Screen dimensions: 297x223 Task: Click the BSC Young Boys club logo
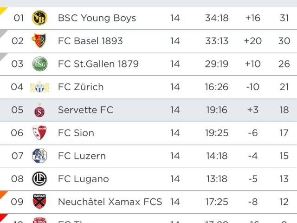tap(39, 18)
